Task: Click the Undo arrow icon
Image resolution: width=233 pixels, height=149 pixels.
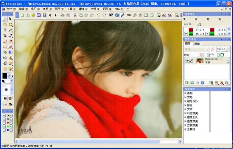Action: coord(98,15)
